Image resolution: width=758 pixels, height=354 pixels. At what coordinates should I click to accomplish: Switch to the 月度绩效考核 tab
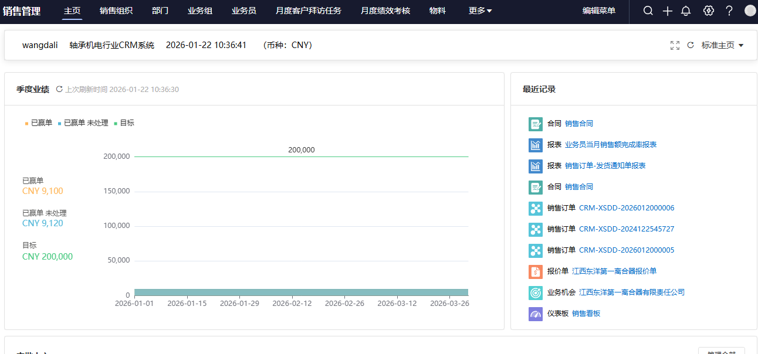(x=385, y=11)
